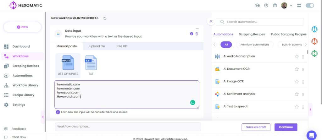Click the Workflow description field
This screenshot has width=322, height=140.
[x=128, y=127]
